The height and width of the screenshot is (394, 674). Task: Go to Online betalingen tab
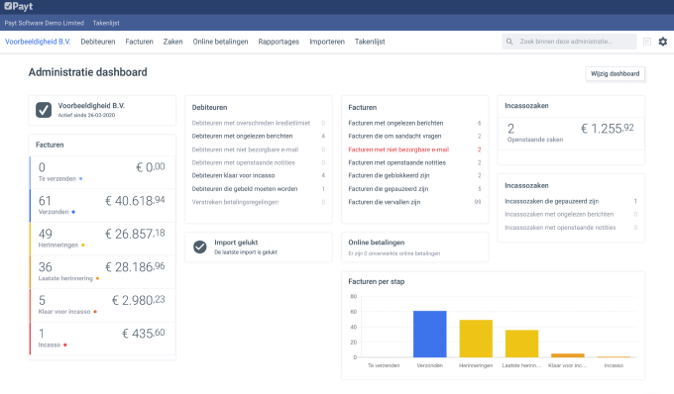[220, 42]
